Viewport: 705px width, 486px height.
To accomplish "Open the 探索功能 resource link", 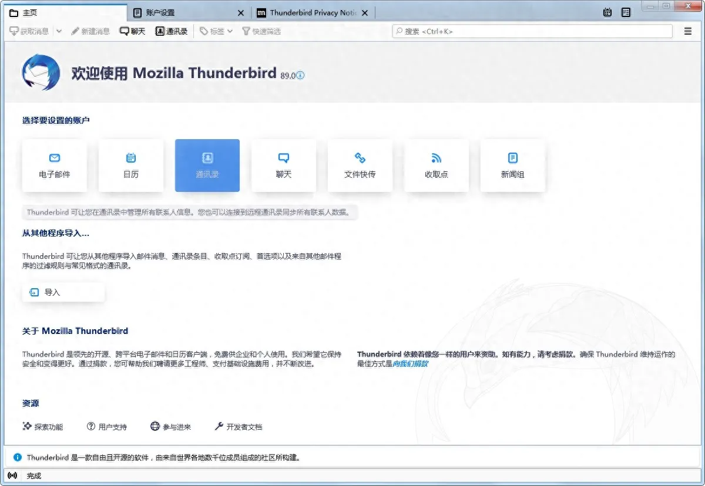I will click(43, 427).
